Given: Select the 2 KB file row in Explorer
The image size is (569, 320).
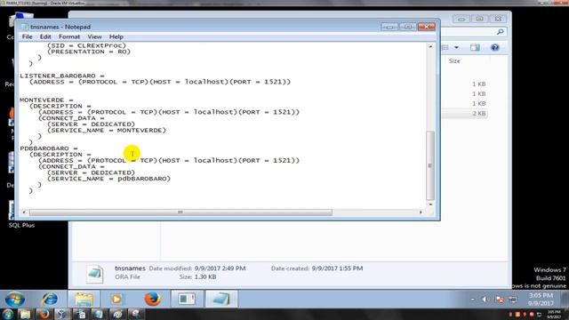Looking at the screenshot, I should coord(464,114).
